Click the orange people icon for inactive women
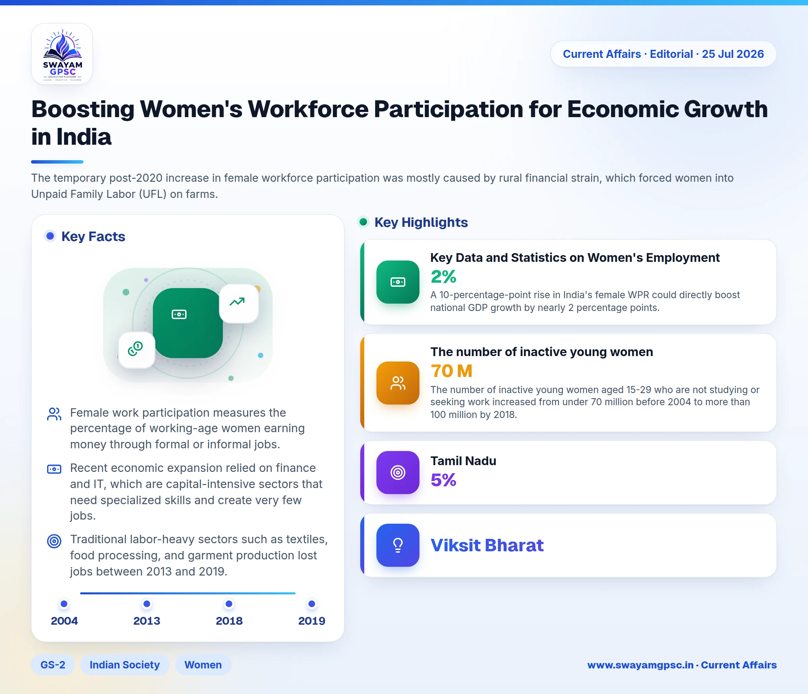The width and height of the screenshot is (808, 694). click(x=398, y=383)
